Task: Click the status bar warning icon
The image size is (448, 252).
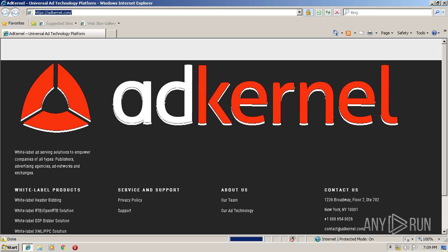Action: 3,239
